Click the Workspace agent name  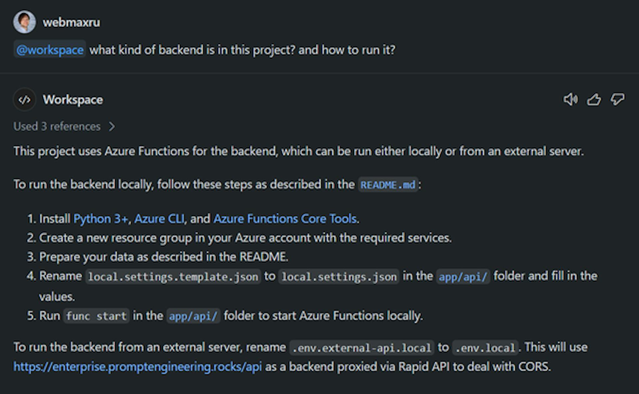(x=73, y=99)
